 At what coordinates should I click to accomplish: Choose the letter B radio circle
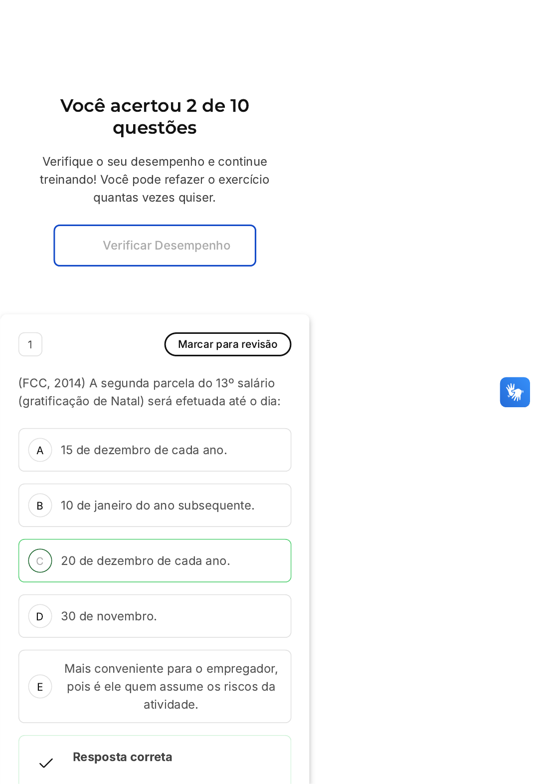(40, 506)
